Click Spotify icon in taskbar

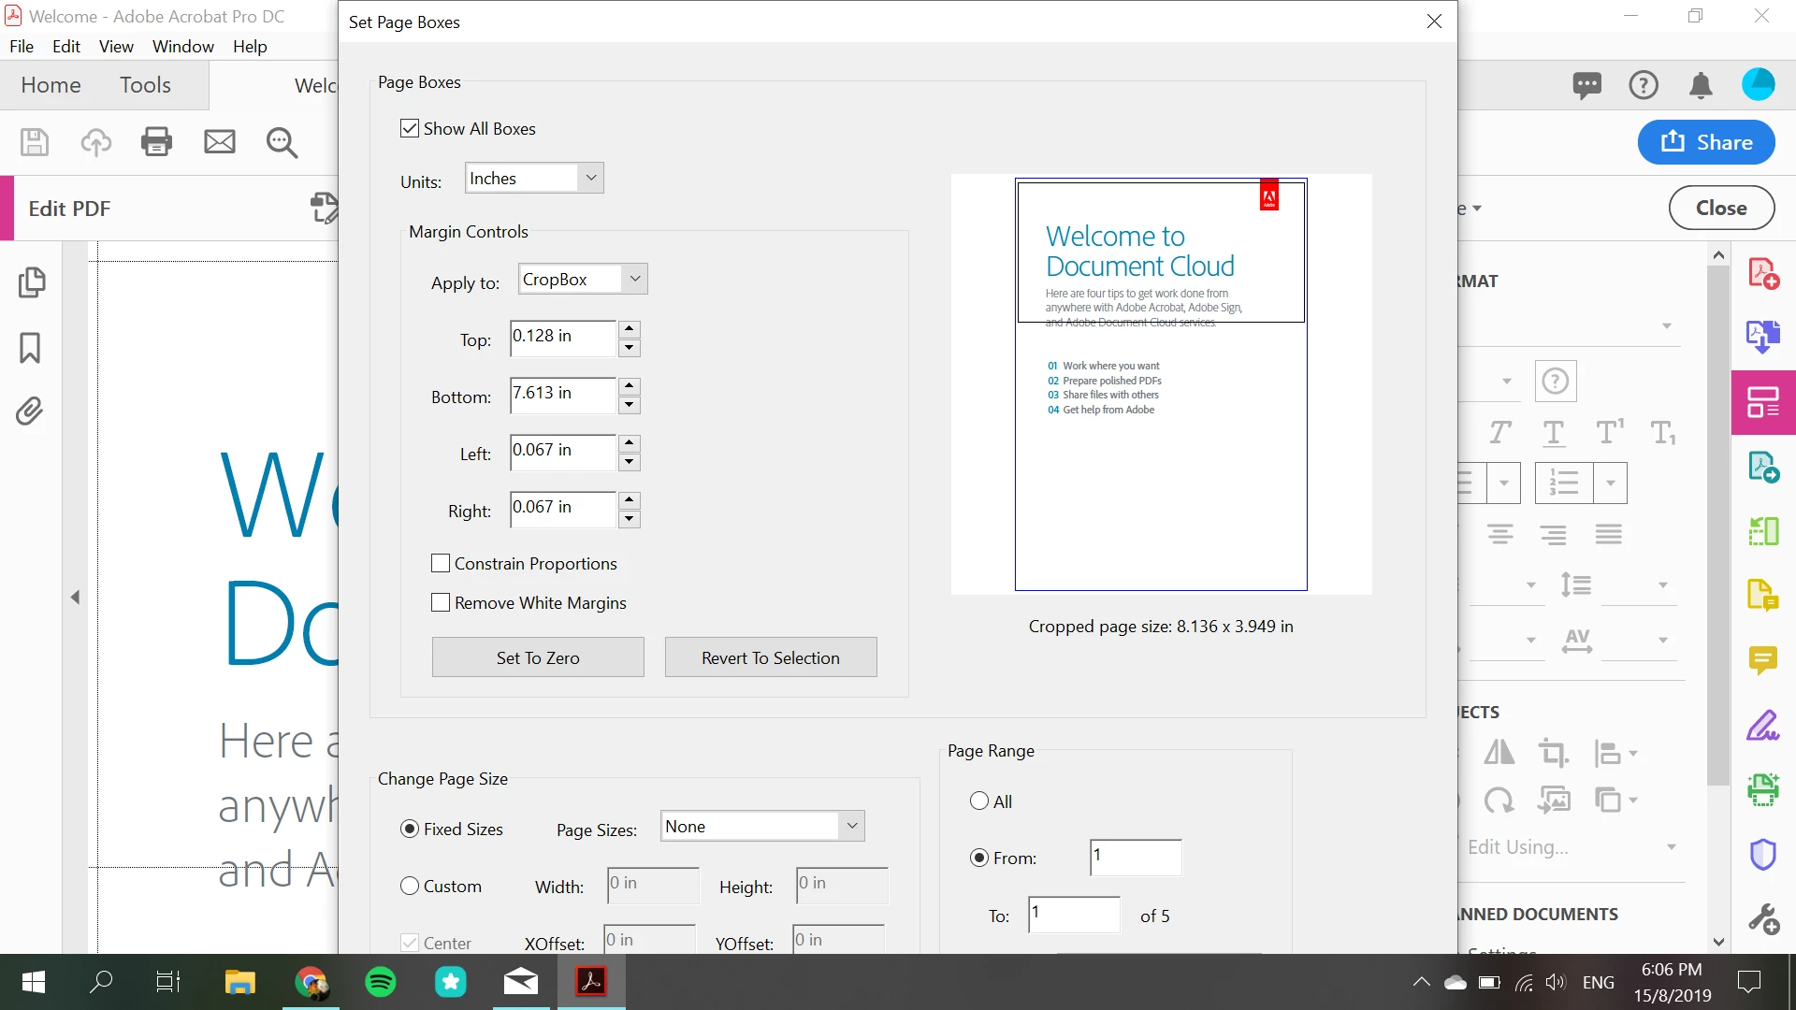[380, 982]
